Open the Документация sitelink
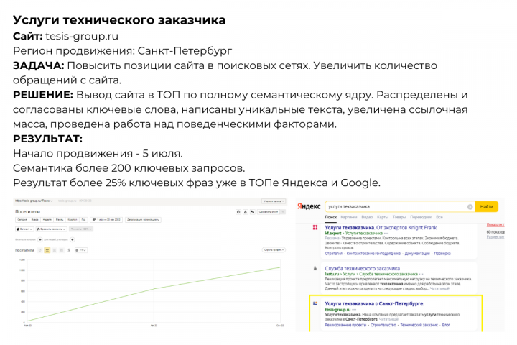 pyautogui.click(x=417, y=254)
